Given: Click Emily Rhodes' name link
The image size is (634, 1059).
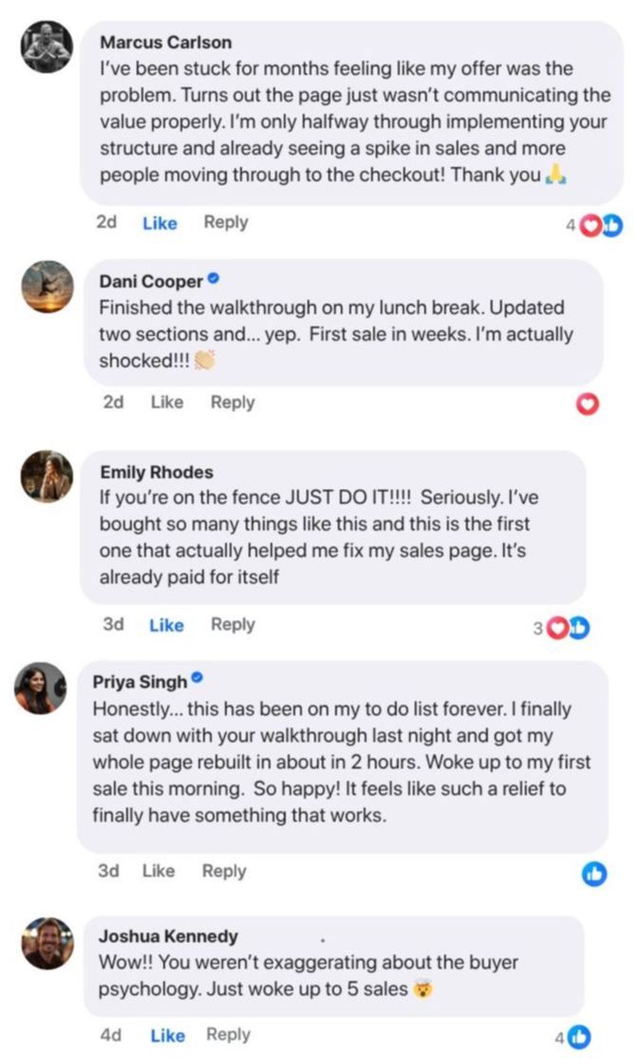Looking at the screenshot, I should tap(157, 472).
